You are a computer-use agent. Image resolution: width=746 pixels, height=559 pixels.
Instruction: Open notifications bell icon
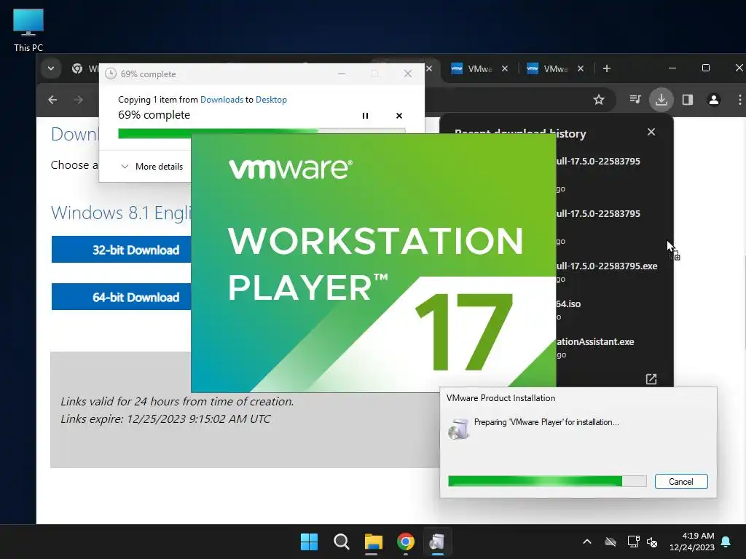(x=726, y=542)
